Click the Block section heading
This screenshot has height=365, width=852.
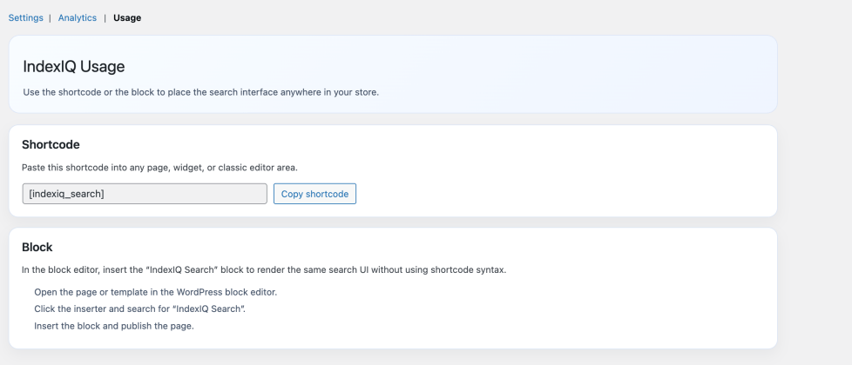coord(37,247)
